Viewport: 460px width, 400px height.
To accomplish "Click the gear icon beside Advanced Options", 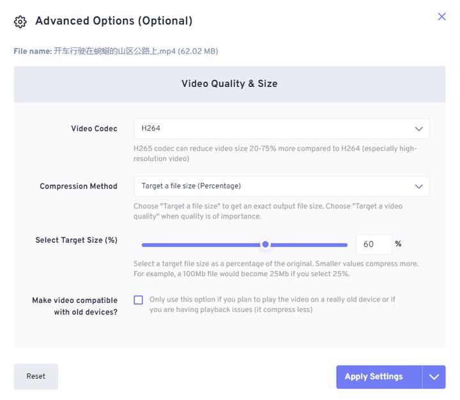I will (x=20, y=22).
